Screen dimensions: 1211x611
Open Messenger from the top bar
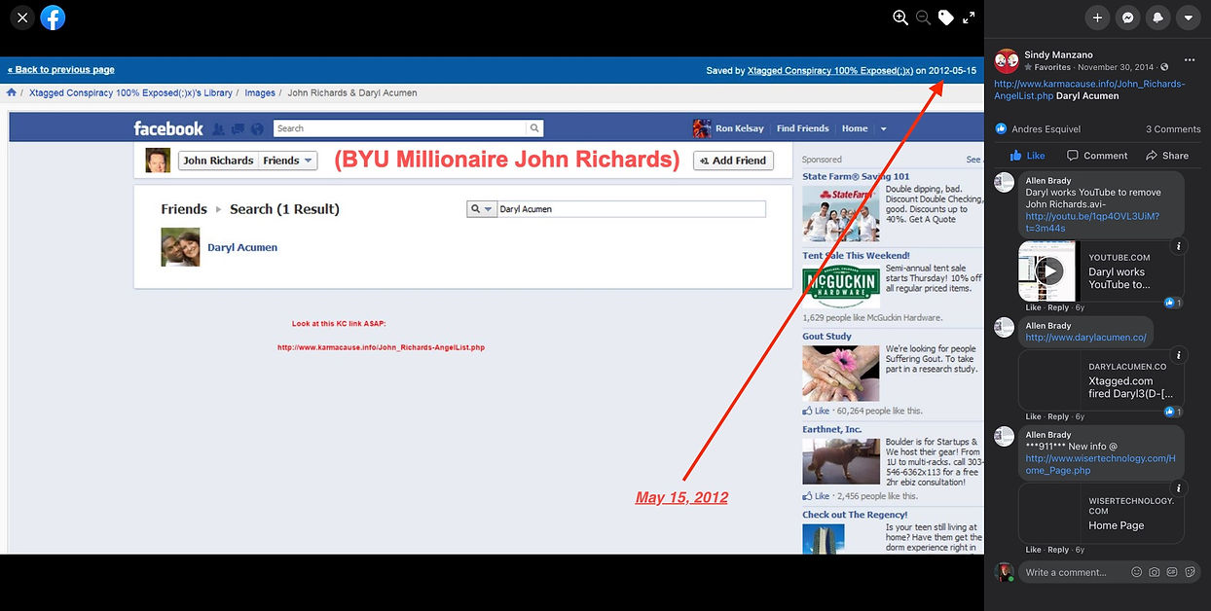[1127, 18]
